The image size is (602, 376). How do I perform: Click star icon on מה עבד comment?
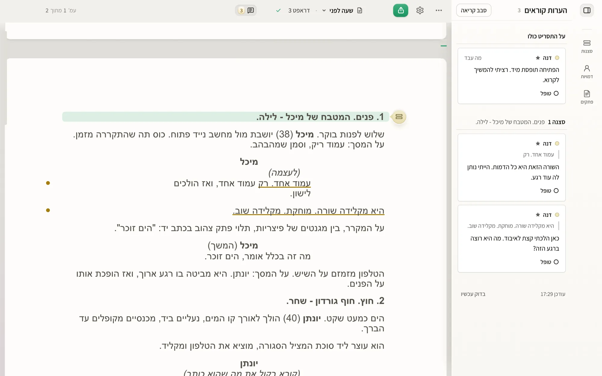pos(538,58)
